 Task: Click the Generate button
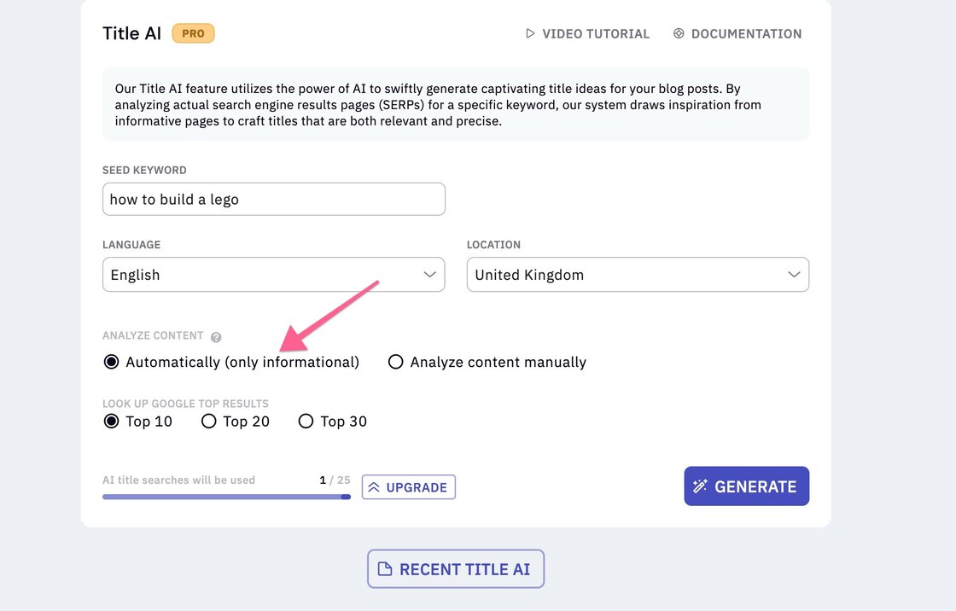(x=746, y=486)
